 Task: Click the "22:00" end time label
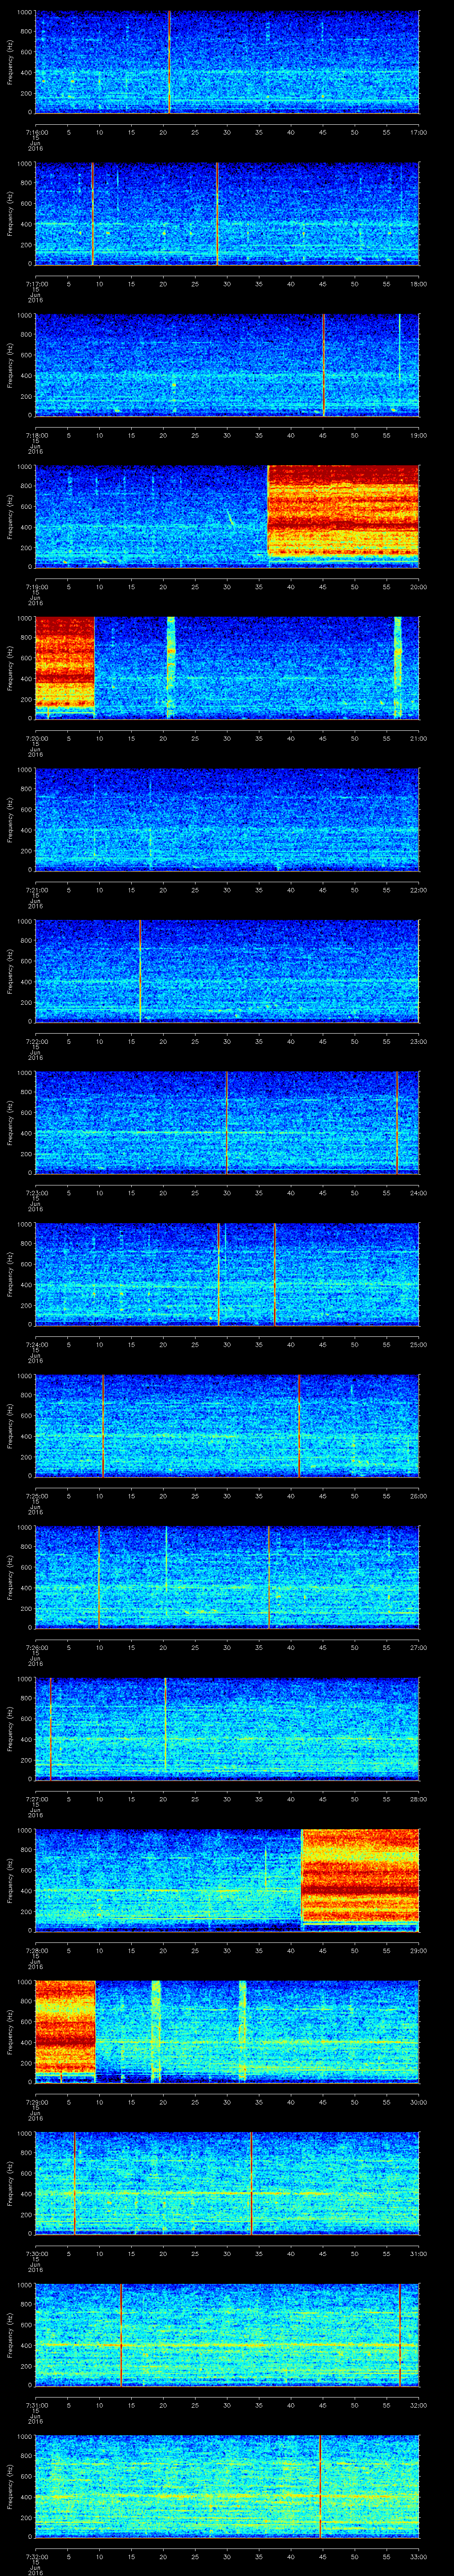[418, 890]
